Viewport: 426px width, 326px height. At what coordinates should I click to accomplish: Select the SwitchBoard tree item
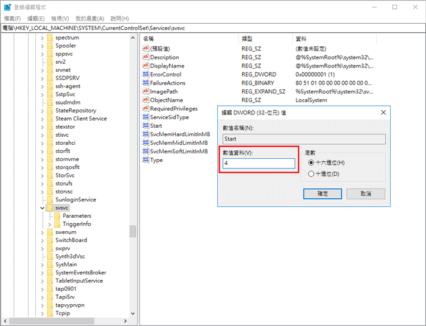pyautogui.click(x=71, y=240)
